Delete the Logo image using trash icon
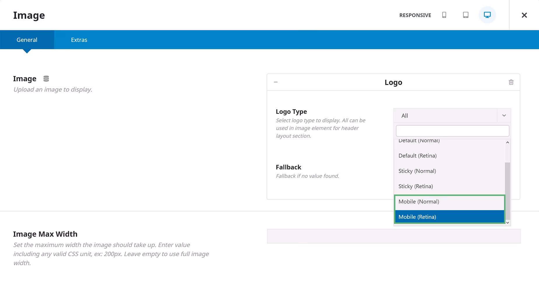Image resolution: width=539 pixels, height=283 pixels. click(511, 82)
